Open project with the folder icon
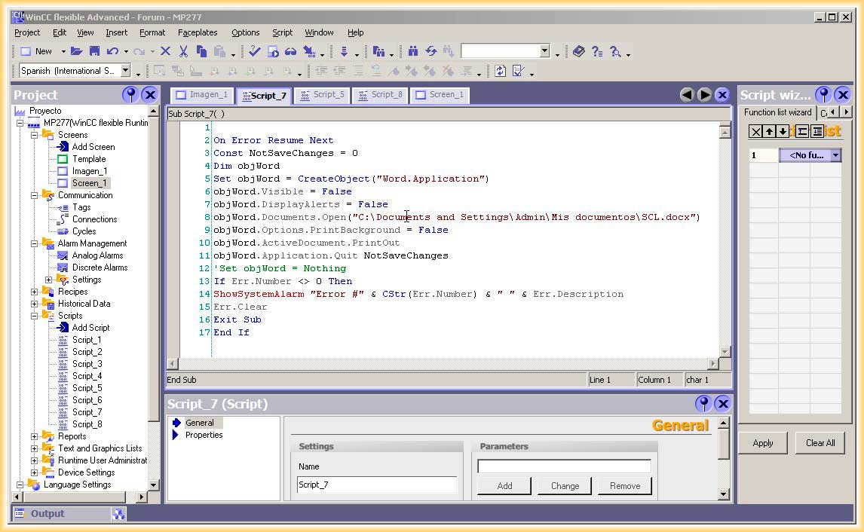The height and width of the screenshot is (532, 864). pyautogui.click(x=76, y=51)
